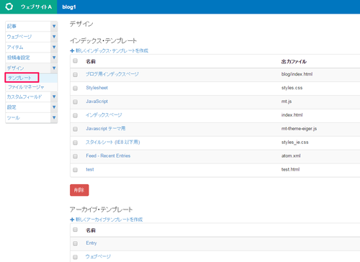The width and height of the screenshot is (360, 262).
Task: Check the Stylesheet row checkbox
Action: pos(76,89)
